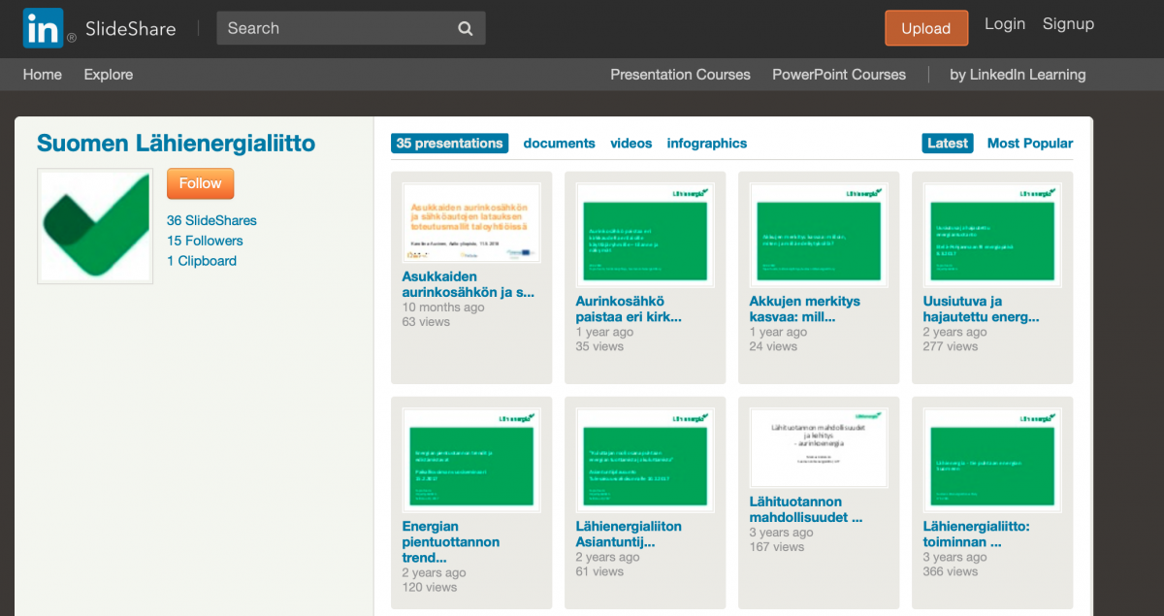Open the Explore menu item
Viewport: 1164px width, 616px height.
point(108,75)
